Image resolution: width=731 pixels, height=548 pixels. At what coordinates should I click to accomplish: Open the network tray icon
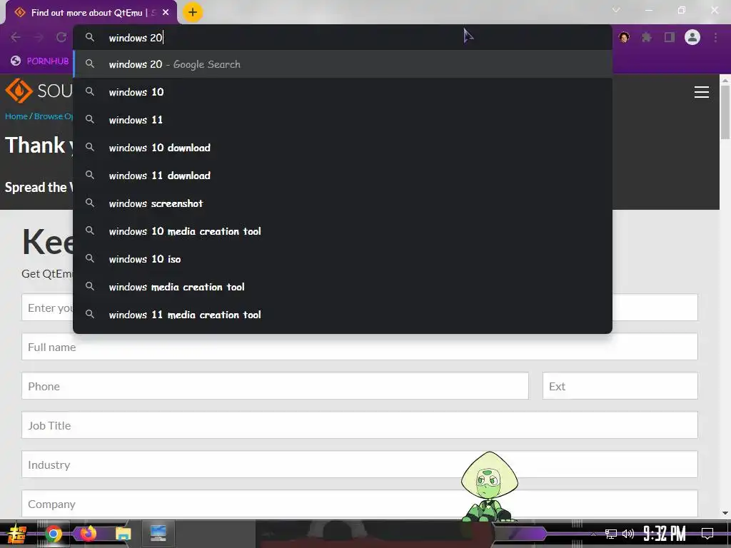611,534
